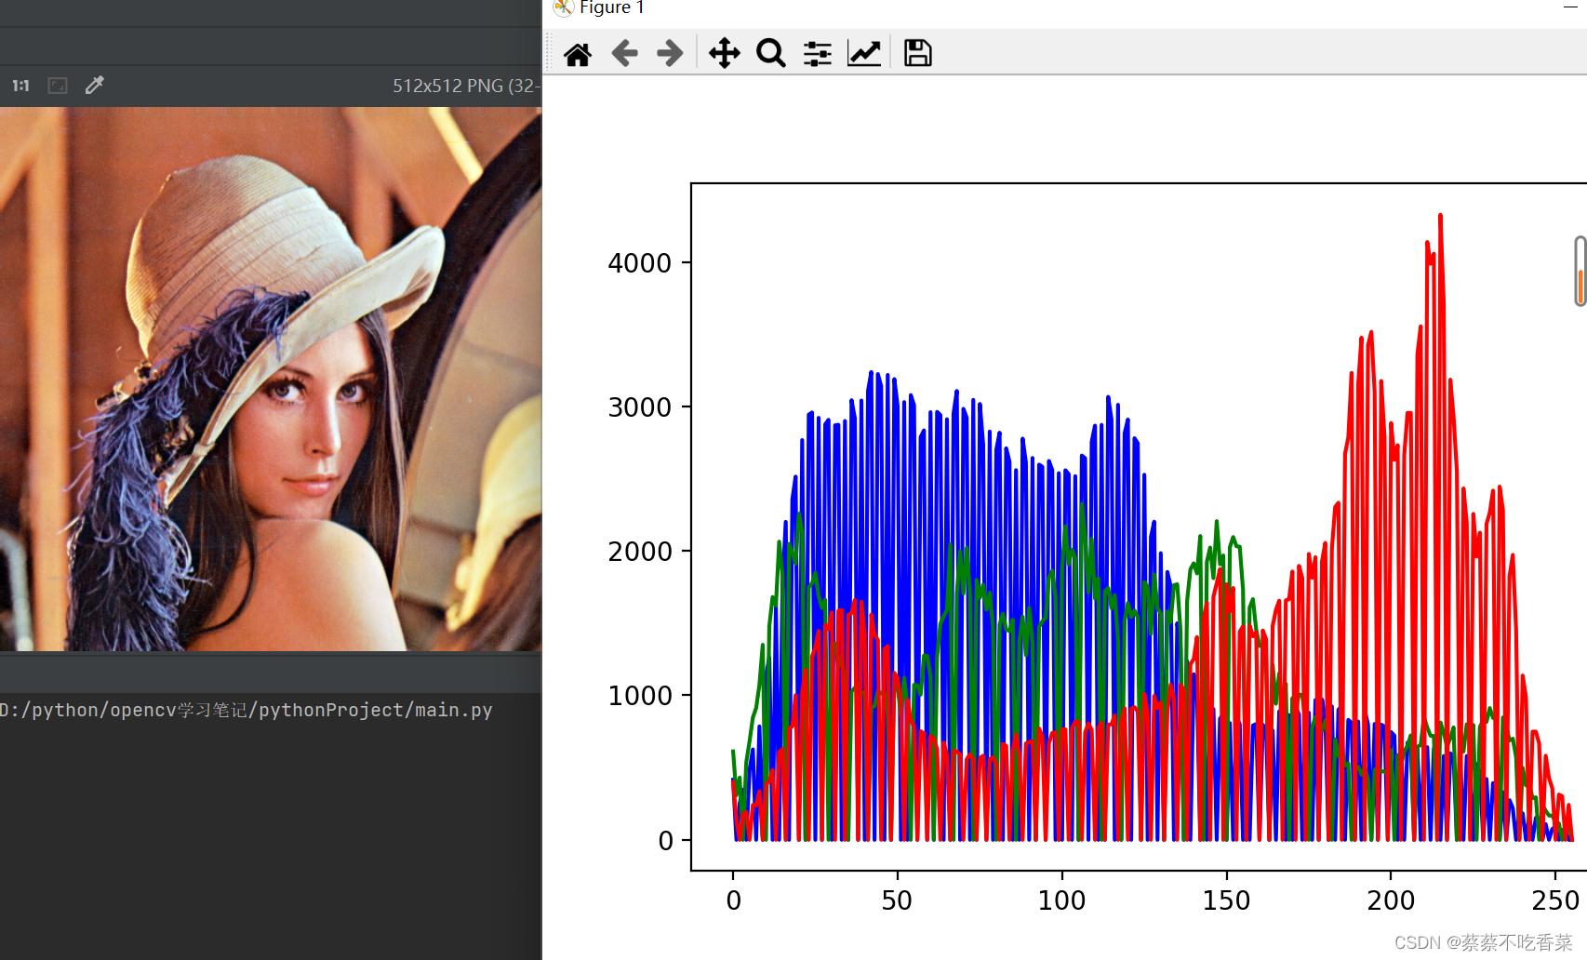This screenshot has height=960, width=1587.
Task: Save the figure with floppy icon
Action: 918,53
